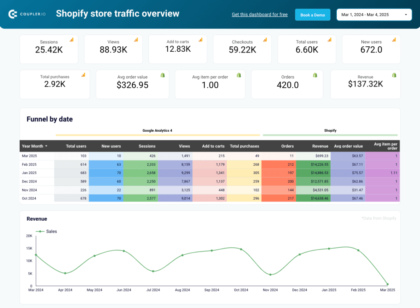The width and height of the screenshot is (420, 308).
Task: Click the $75.57 avg order value cell
Action: 348,173
